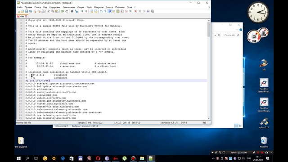288x162 pixels.
Task: Open the Правка menu
Action: 28,7
